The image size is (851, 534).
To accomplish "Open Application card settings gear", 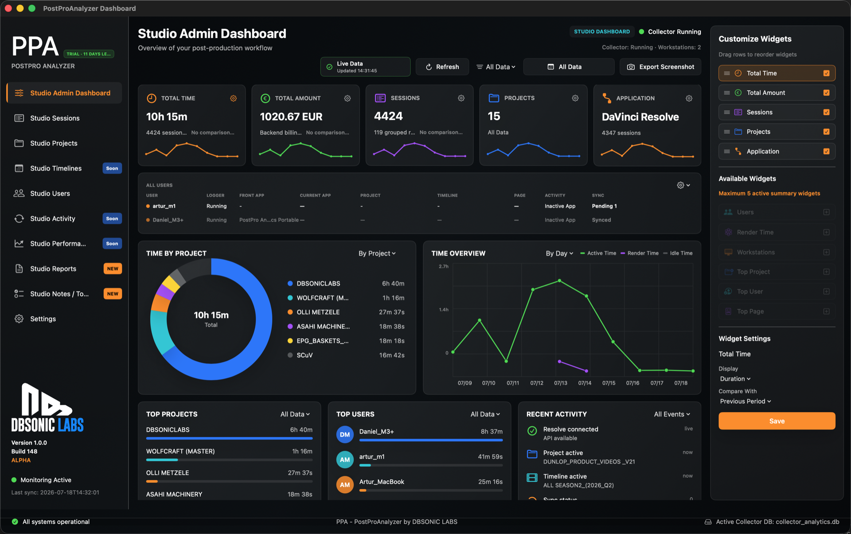I will pos(689,98).
